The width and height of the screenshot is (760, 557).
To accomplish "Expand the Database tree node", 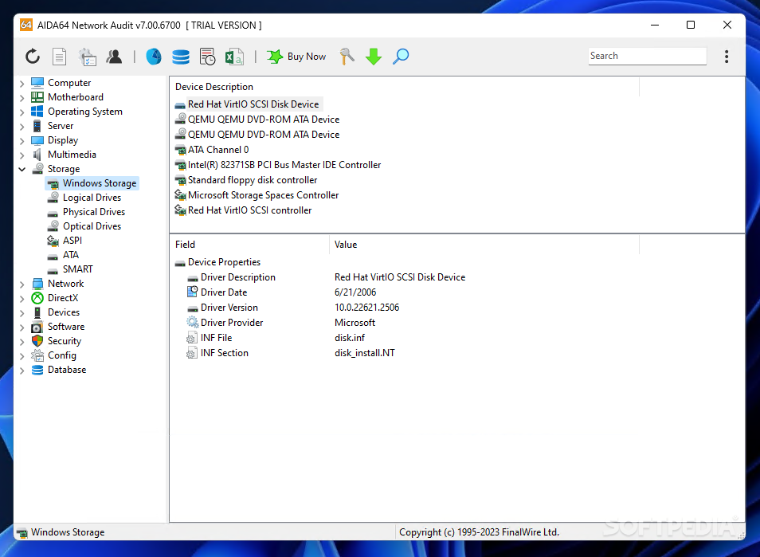I will coord(22,370).
